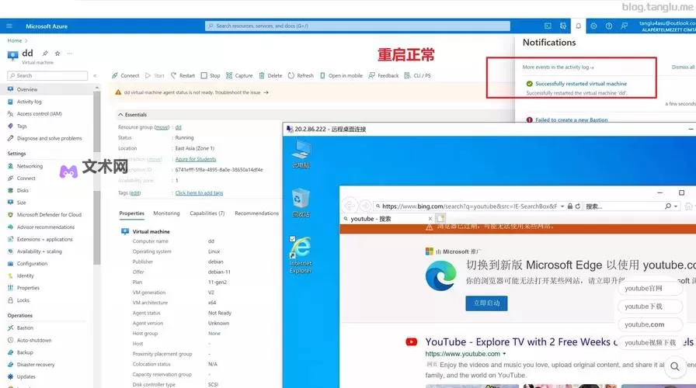Viewport: 696px width, 388px height.
Task: Pin the dd virtual machine to dashboard
Action: click(x=45, y=54)
